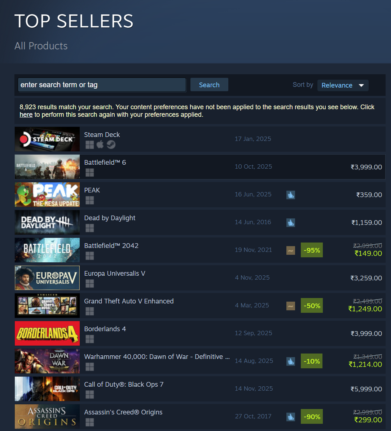The height and width of the screenshot is (431, 391).
Task: Click the -95% discount badge on Battlefield 2042
Action: pos(312,250)
